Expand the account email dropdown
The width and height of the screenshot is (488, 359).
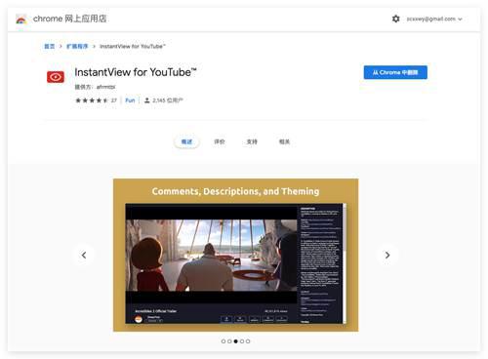pyautogui.click(x=434, y=20)
